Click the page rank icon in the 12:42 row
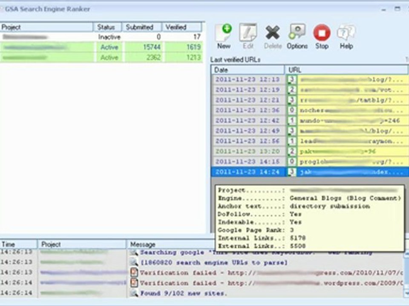 (x=291, y=120)
